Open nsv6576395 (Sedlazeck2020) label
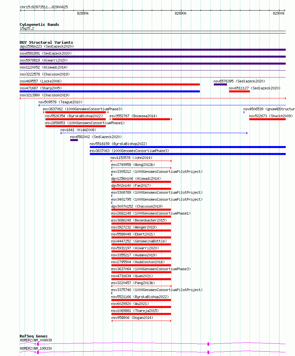The image size is (295, 356). click(239, 81)
